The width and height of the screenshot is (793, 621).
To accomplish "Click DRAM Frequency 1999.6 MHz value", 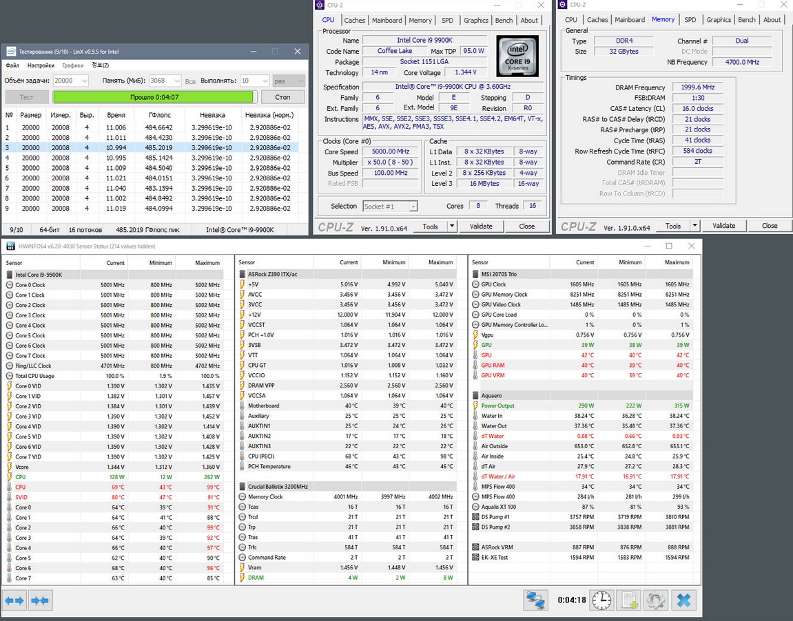I will point(697,87).
